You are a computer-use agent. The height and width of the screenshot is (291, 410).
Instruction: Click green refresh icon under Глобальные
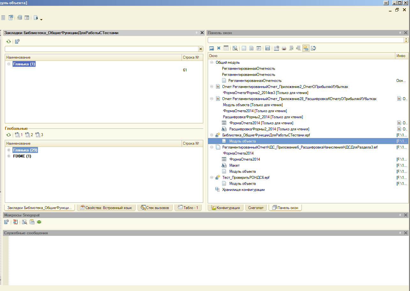(x=9, y=135)
